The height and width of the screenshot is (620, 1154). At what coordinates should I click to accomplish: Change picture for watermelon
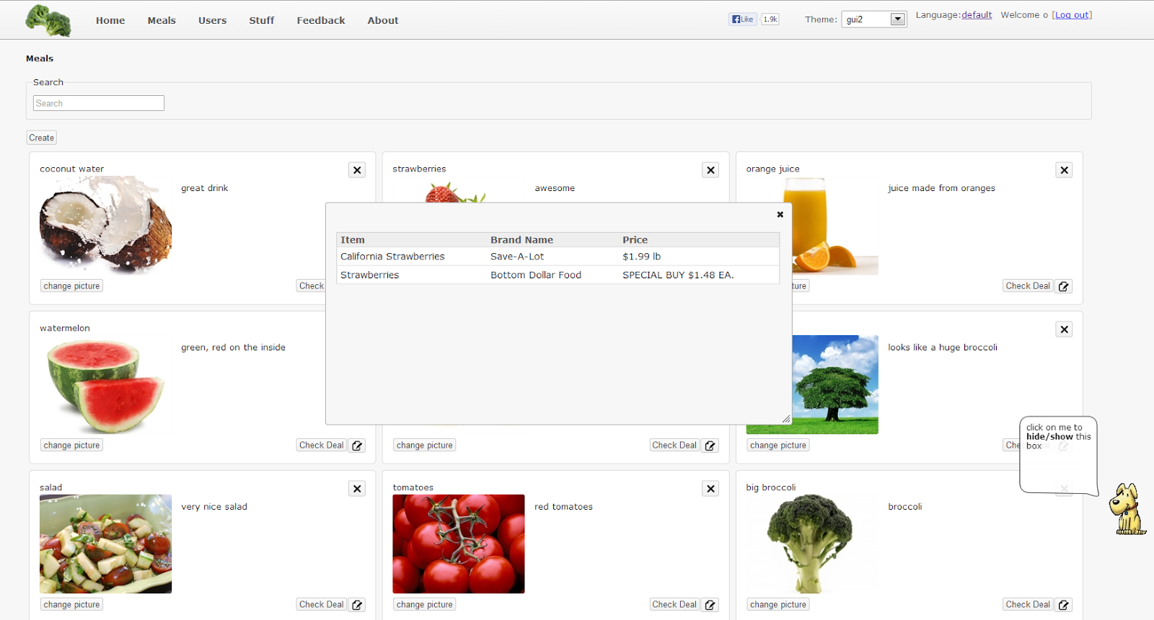[x=71, y=446]
